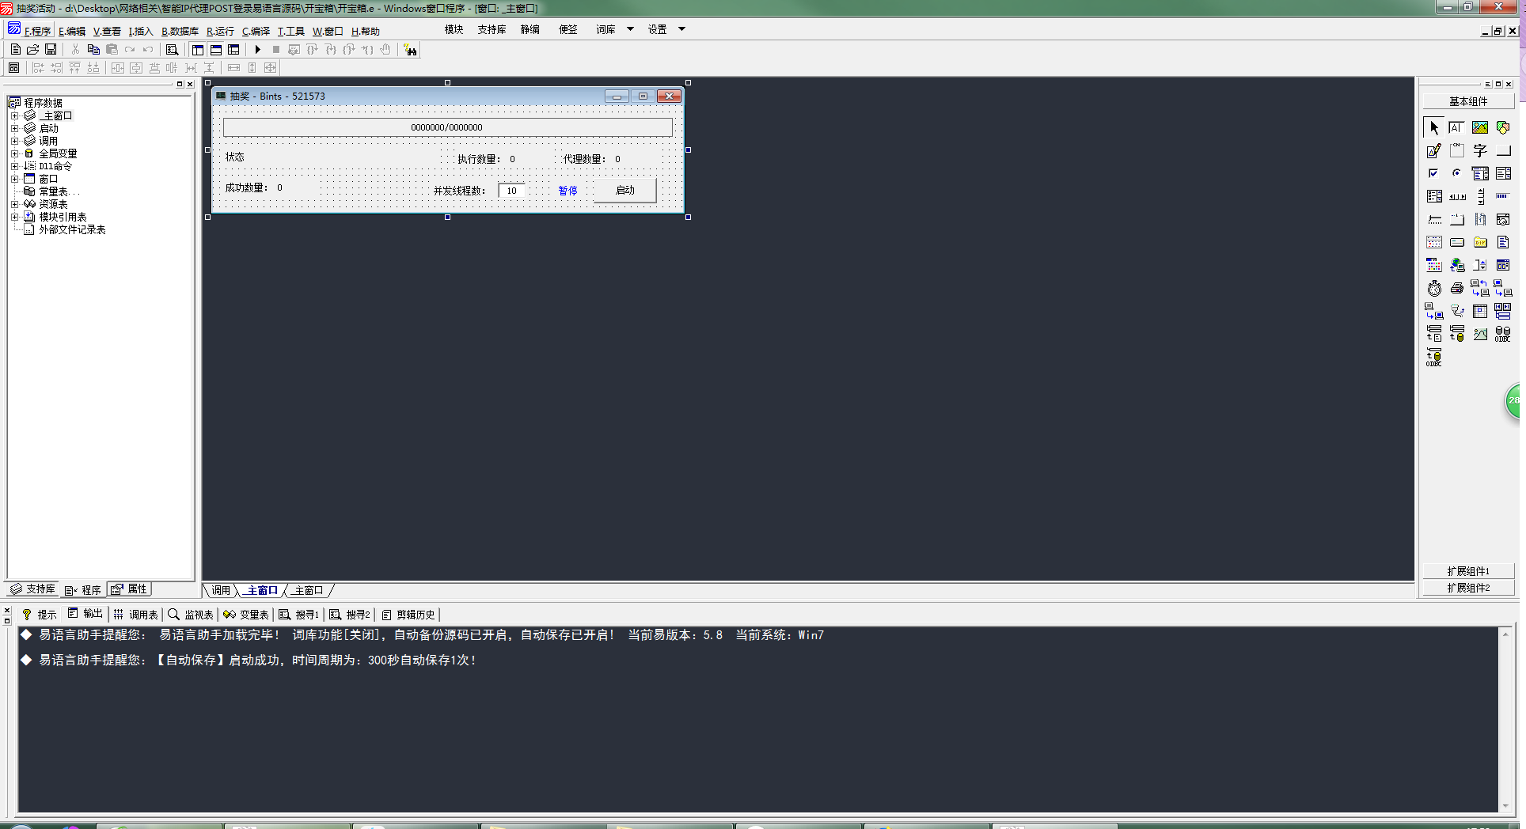Select the arrow pointer tool
The width and height of the screenshot is (1526, 829).
1433,127
